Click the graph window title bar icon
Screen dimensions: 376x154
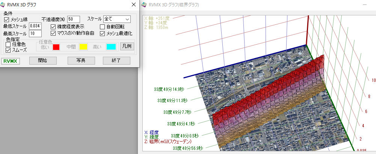coord(145,5)
